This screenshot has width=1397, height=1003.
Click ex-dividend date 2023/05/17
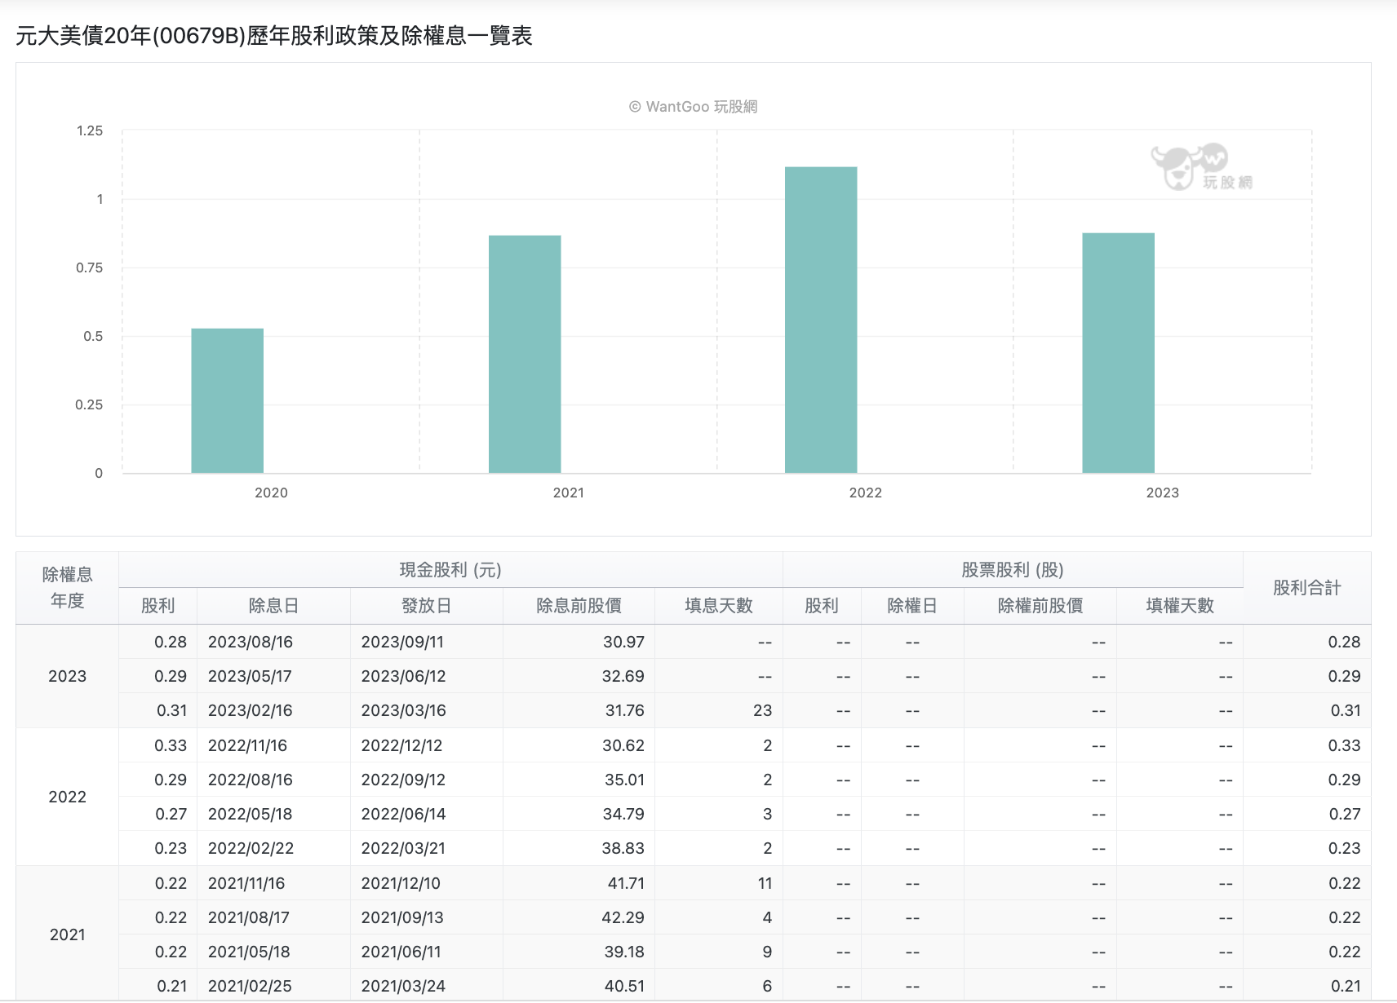click(250, 677)
